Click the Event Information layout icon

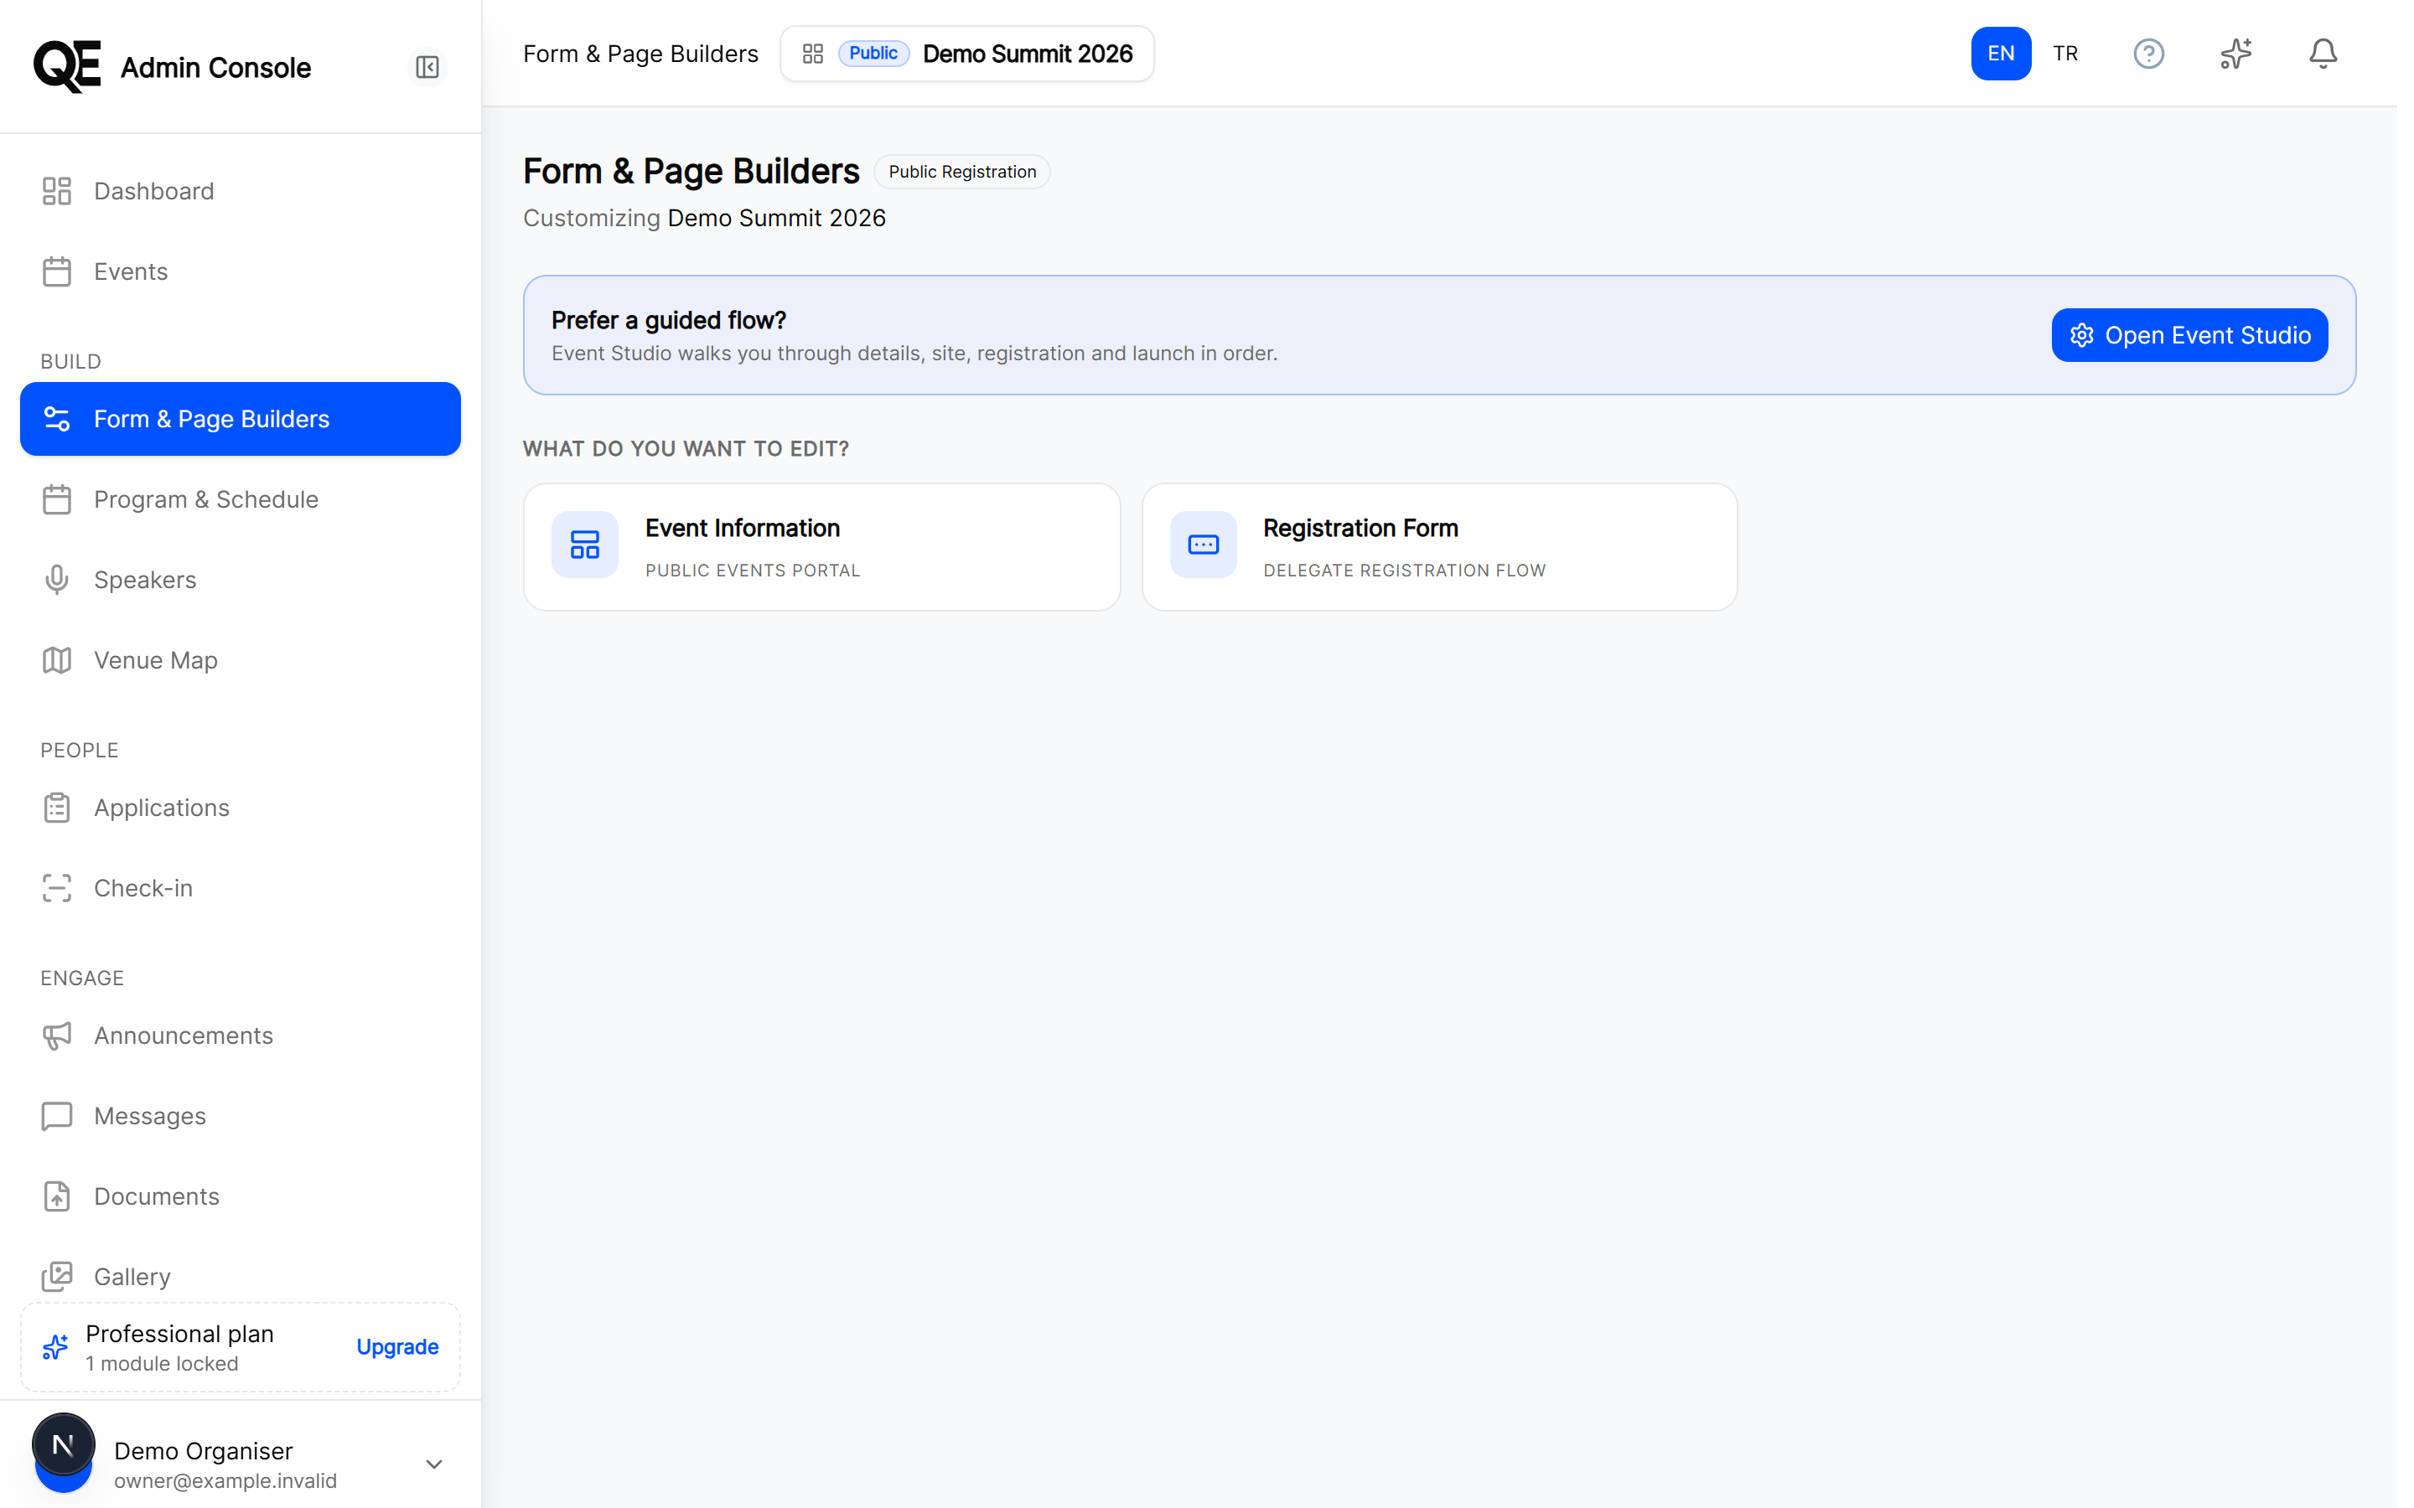coord(584,545)
